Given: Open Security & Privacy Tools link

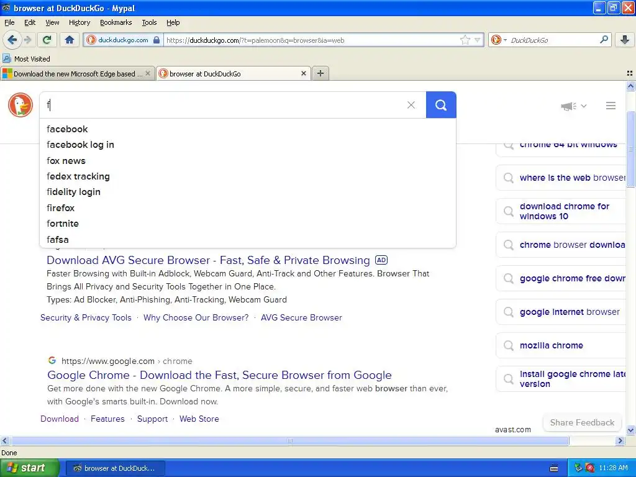Looking at the screenshot, I should tap(86, 317).
